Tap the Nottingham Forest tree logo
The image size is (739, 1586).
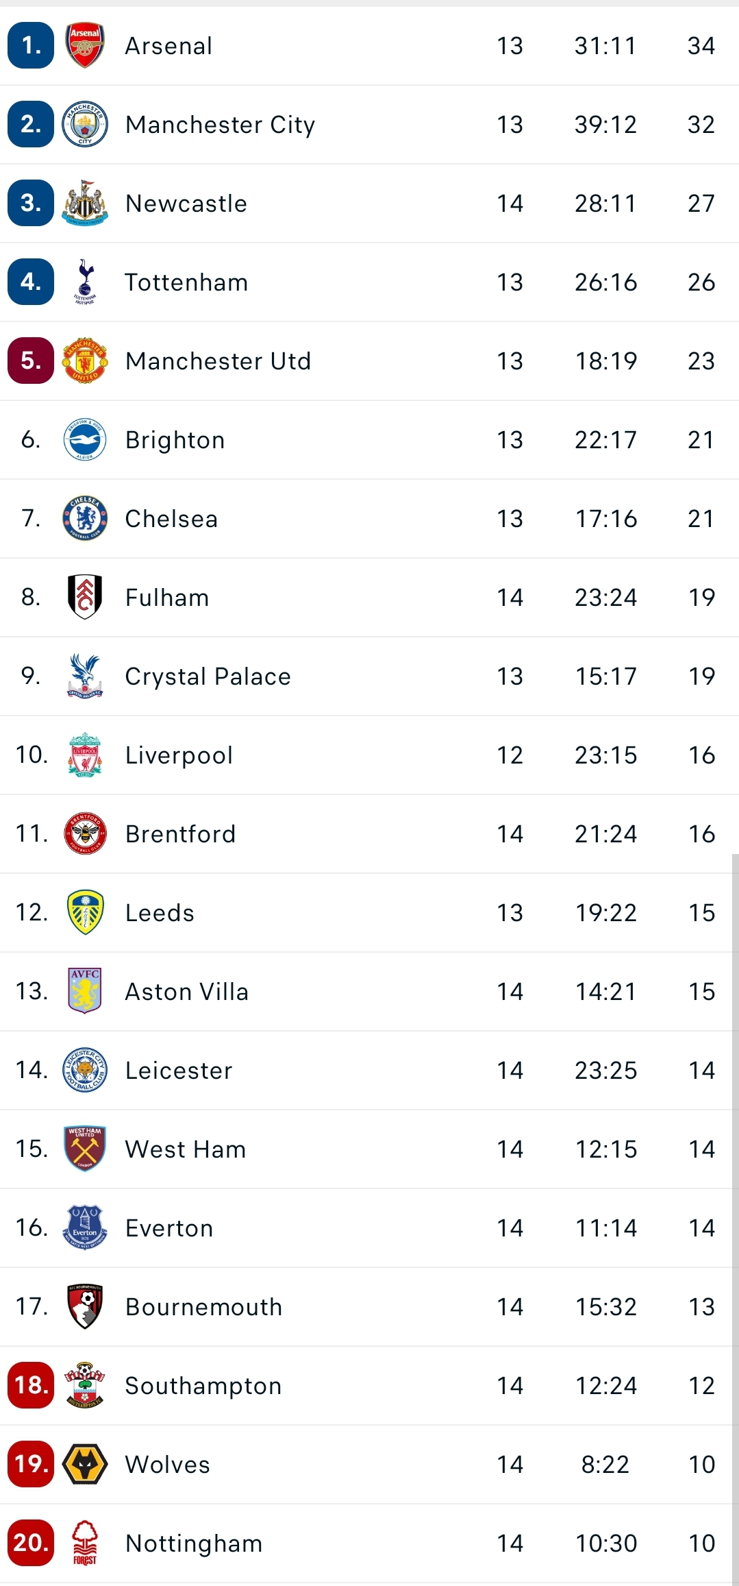[85, 1543]
